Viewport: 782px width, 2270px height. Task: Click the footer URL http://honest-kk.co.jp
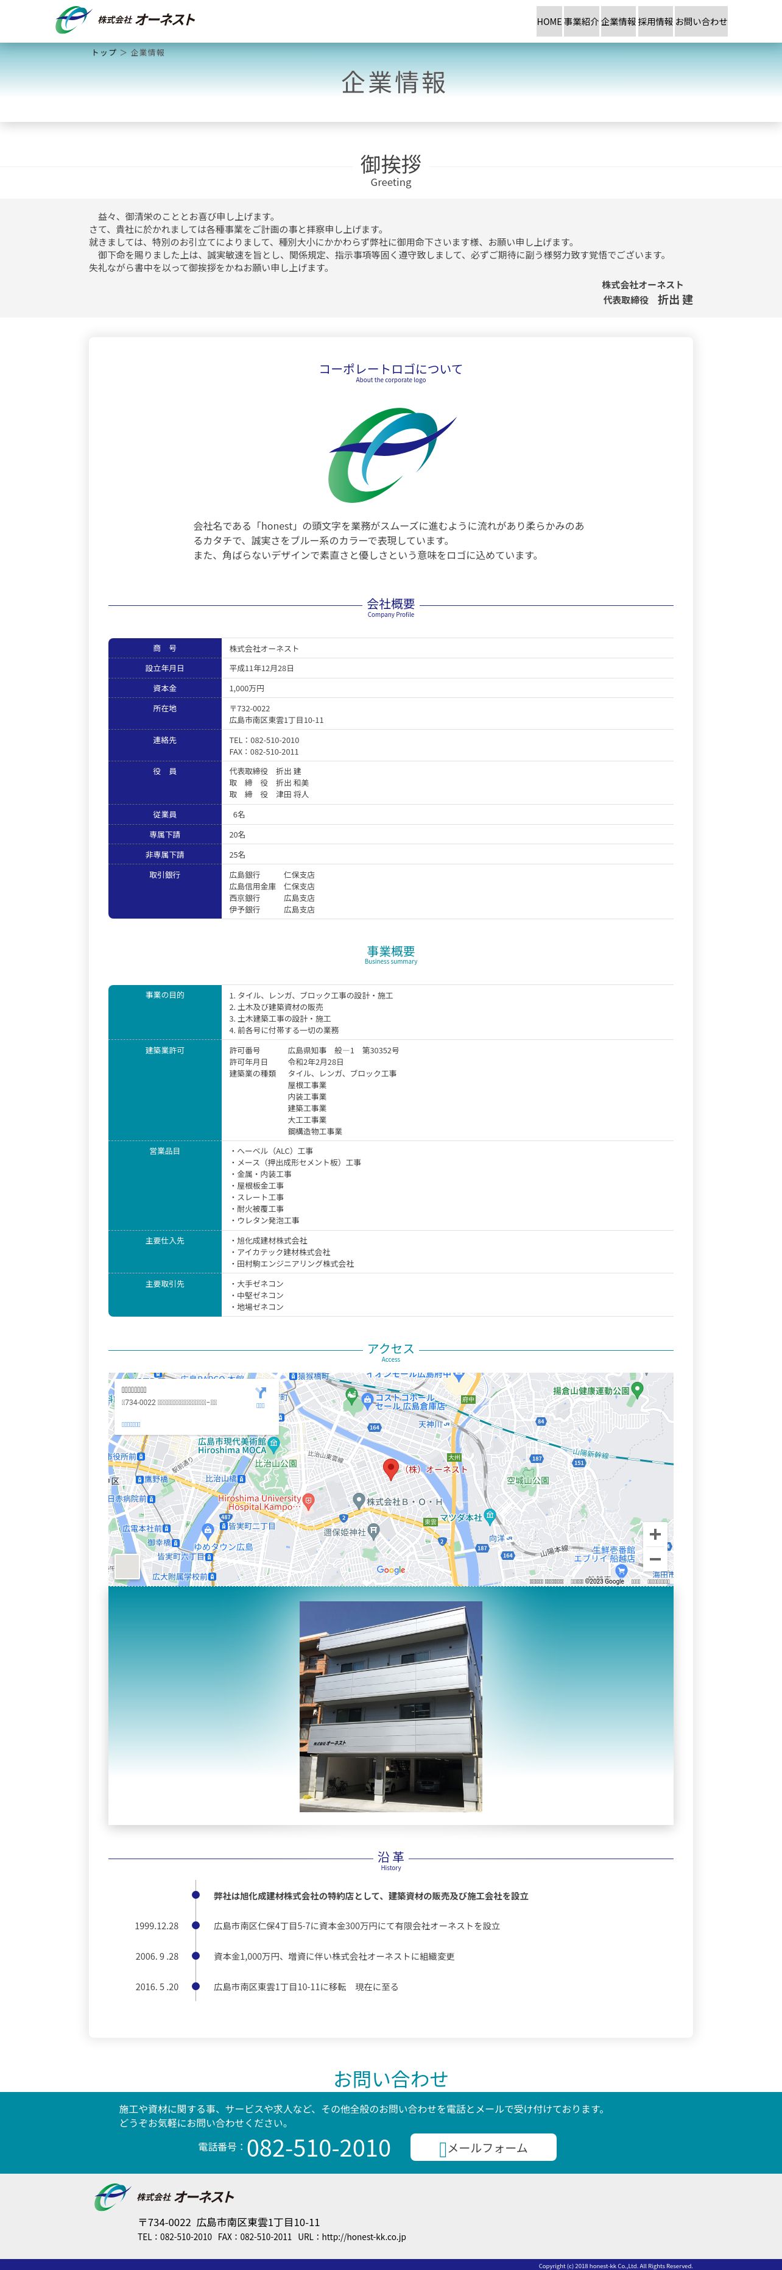[364, 2236]
